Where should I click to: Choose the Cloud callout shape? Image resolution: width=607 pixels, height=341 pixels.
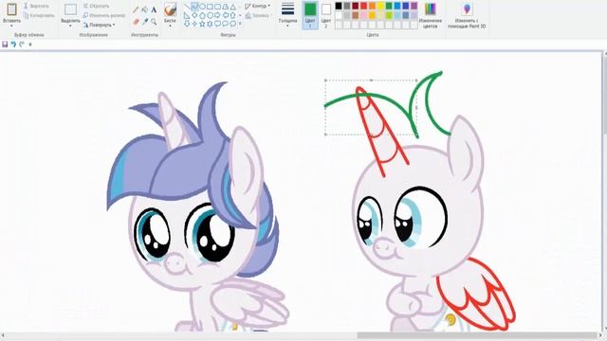233,24
